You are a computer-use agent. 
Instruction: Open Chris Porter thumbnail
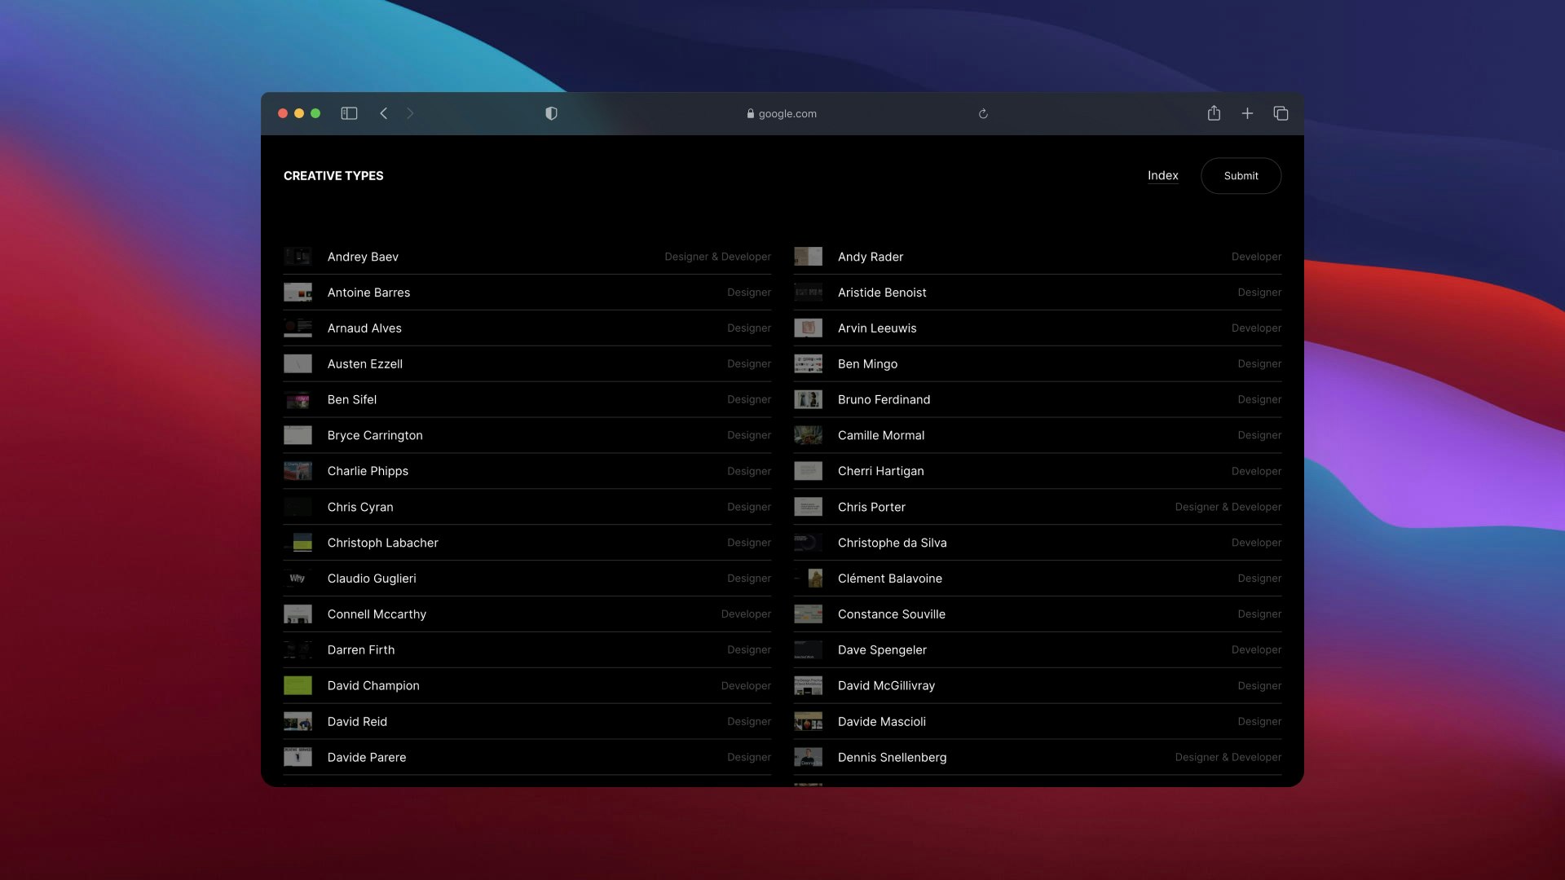(x=808, y=507)
